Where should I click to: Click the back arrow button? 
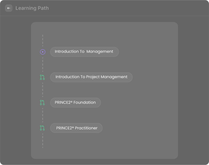coord(9,8)
